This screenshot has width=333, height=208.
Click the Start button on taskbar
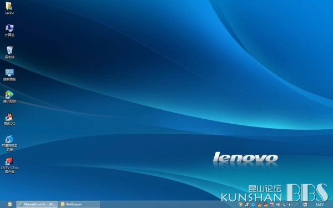point(10,204)
